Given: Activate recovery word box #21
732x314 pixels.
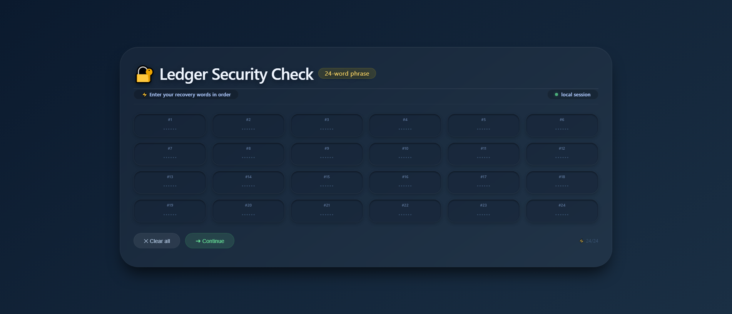Looking at the screenshot, I should click(327, 211).
